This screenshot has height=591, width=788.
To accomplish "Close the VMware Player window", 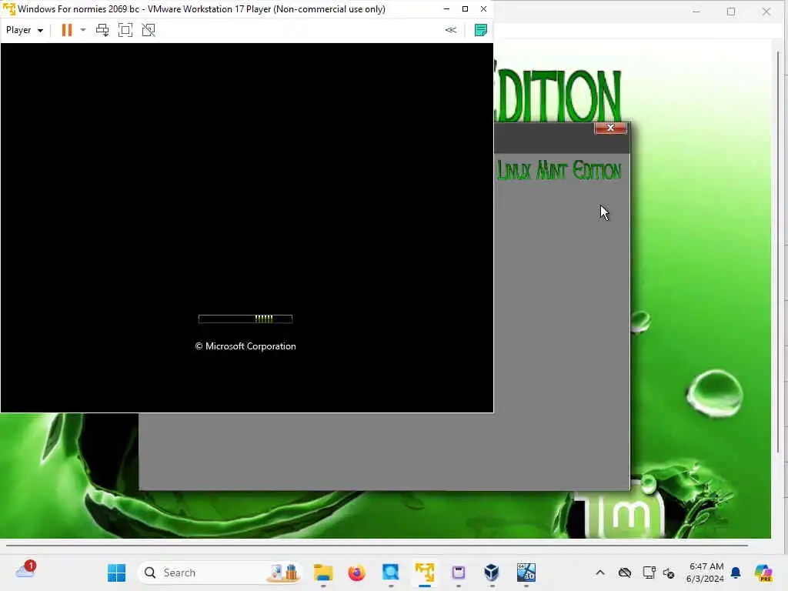I will [x=483, y=9].
